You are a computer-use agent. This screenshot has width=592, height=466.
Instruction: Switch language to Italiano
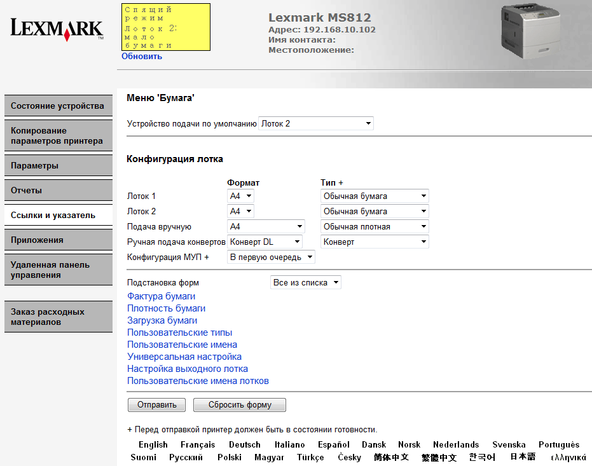pyautogui.click(x=289, y=444)
